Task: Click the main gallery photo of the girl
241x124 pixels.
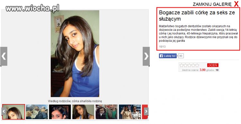Action: (75, 53)
